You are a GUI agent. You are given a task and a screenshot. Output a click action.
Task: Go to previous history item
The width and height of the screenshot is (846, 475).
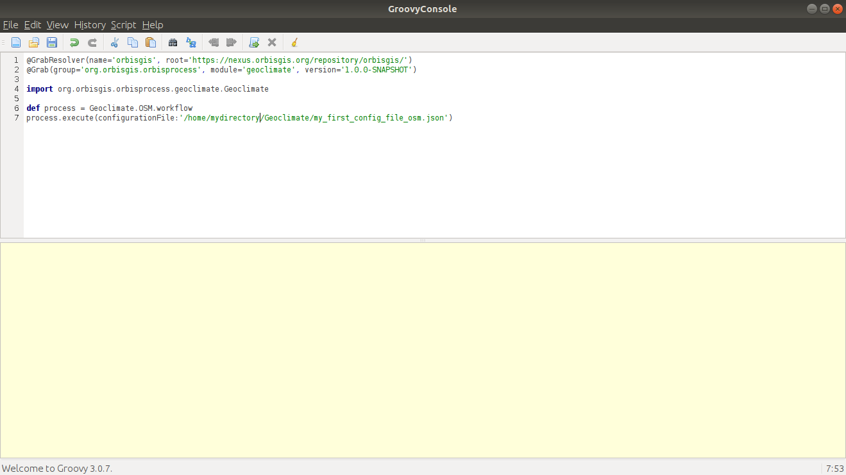click(x=214, y=42)
